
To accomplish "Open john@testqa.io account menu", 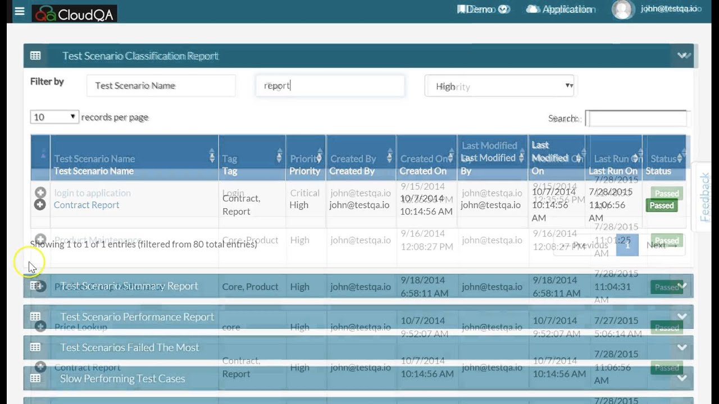I will tap(670, 9).
